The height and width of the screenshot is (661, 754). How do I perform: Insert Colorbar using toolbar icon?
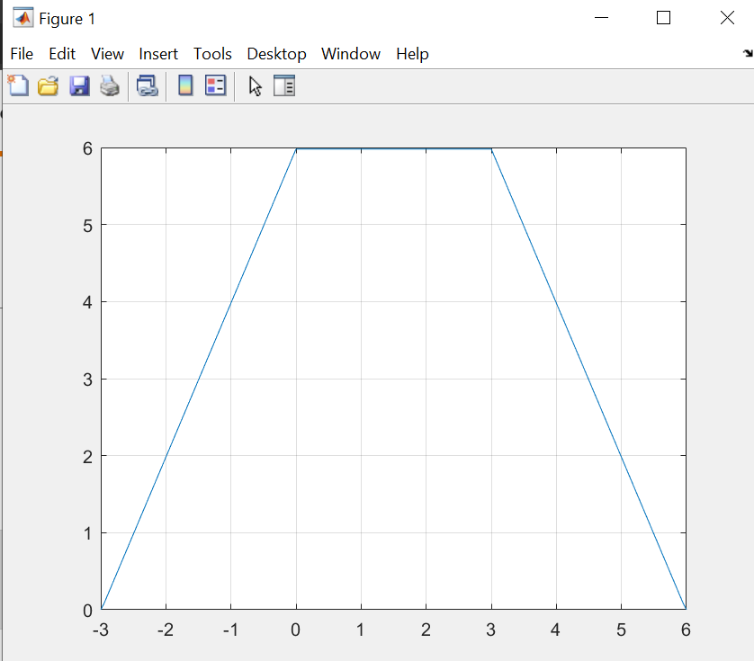185,85
